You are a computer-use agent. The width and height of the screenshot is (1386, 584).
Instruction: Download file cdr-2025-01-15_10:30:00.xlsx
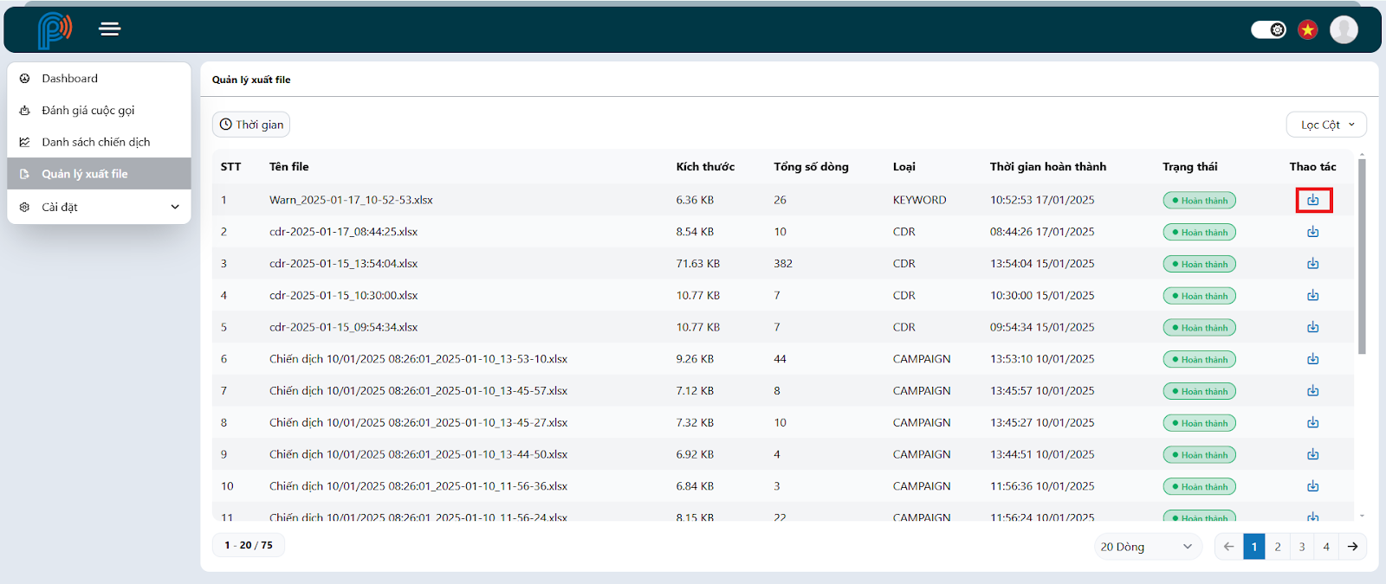[x=1313, y=295]
